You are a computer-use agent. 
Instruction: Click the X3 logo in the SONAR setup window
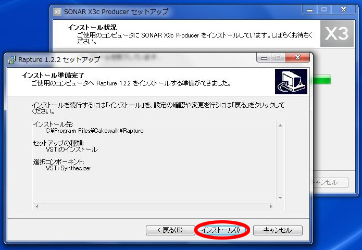point(337,33)
